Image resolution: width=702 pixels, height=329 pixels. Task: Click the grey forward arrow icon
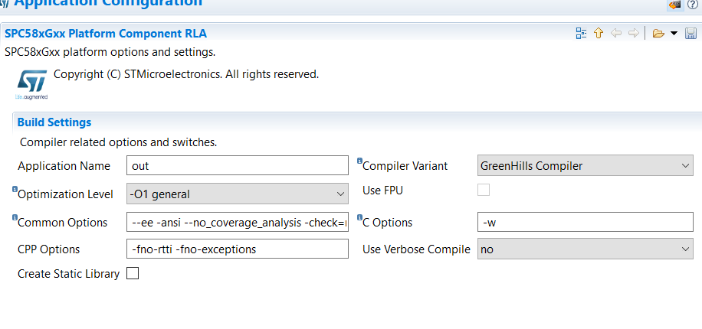point(633,33)
